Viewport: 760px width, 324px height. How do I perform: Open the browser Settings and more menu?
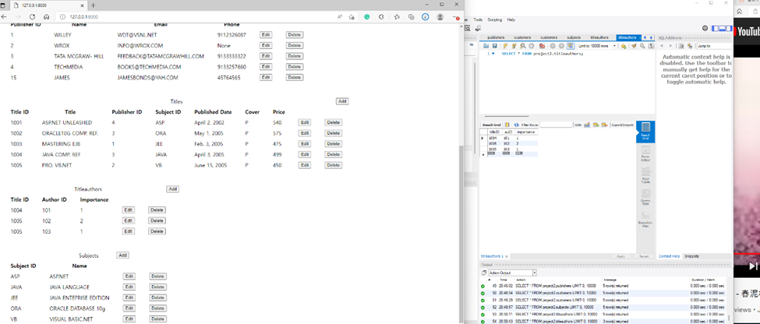pos(455,16)
